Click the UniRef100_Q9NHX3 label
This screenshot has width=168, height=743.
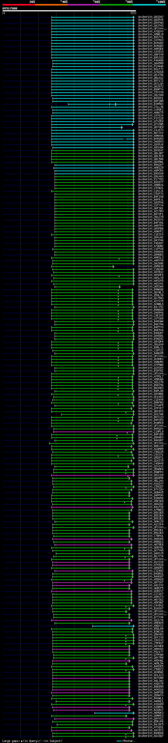pyautogui.click(x=151, y=716)
